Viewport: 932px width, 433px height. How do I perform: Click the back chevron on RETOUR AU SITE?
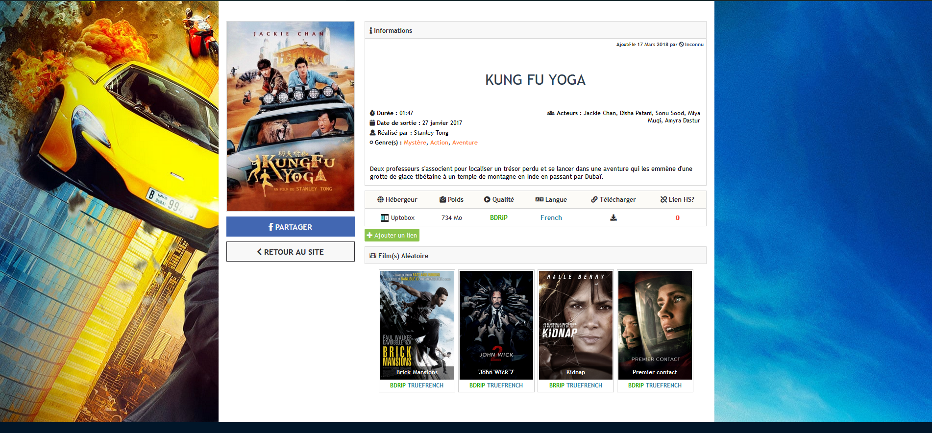(x=259, y=252)
